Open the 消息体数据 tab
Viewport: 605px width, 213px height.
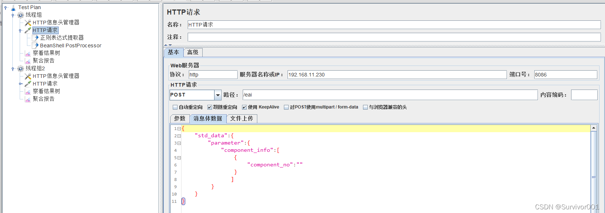(x=208, y=119)
